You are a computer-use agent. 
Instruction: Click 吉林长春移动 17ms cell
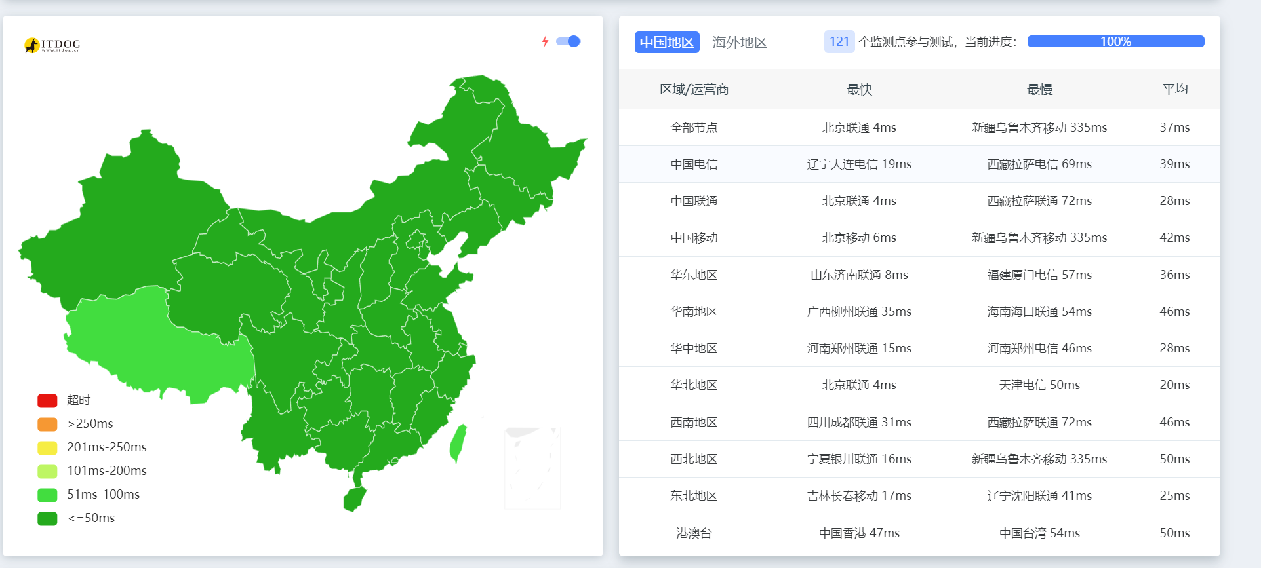click(x=859, y=495)
